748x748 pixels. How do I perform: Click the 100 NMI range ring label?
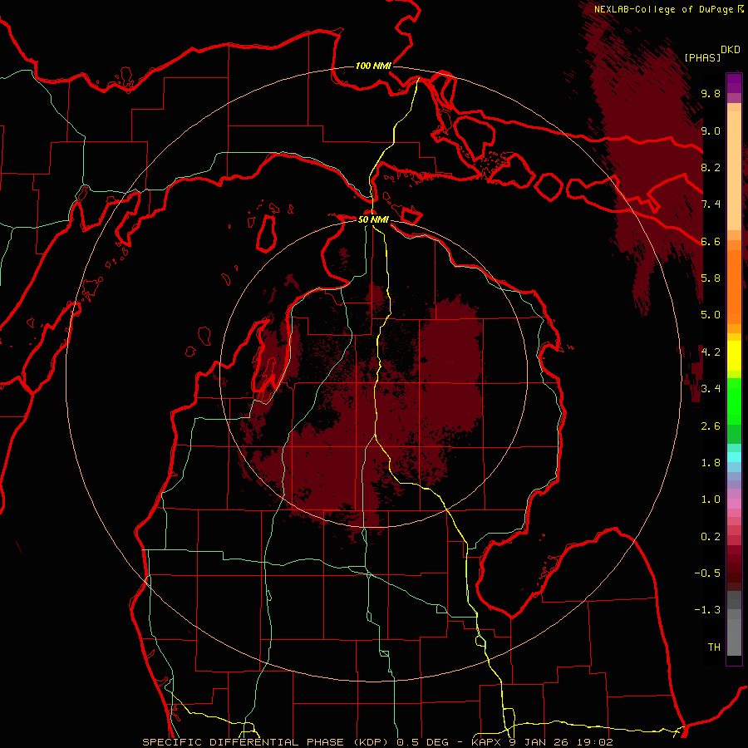pos(373,66)
